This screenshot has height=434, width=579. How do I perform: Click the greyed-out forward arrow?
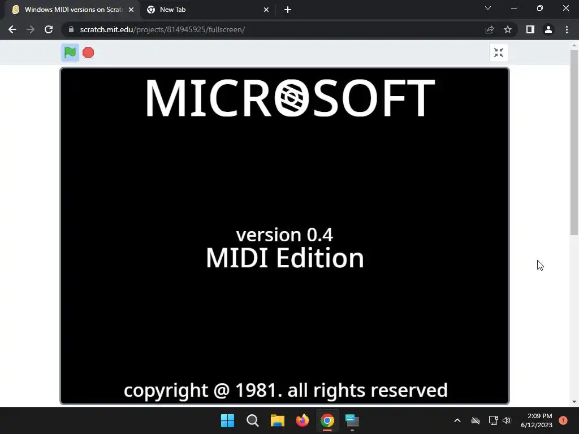coord(31,29)
